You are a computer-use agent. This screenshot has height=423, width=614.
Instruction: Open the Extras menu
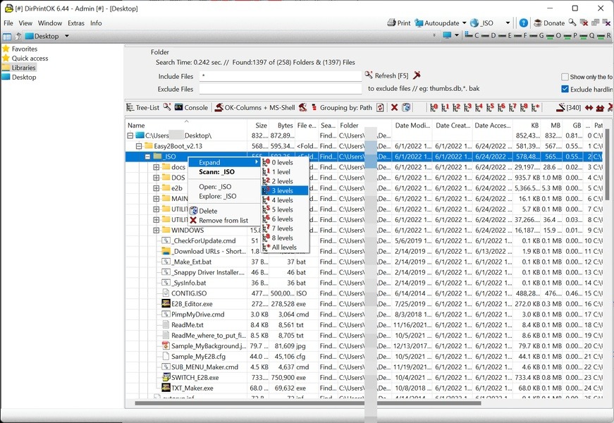click(75, 23)
